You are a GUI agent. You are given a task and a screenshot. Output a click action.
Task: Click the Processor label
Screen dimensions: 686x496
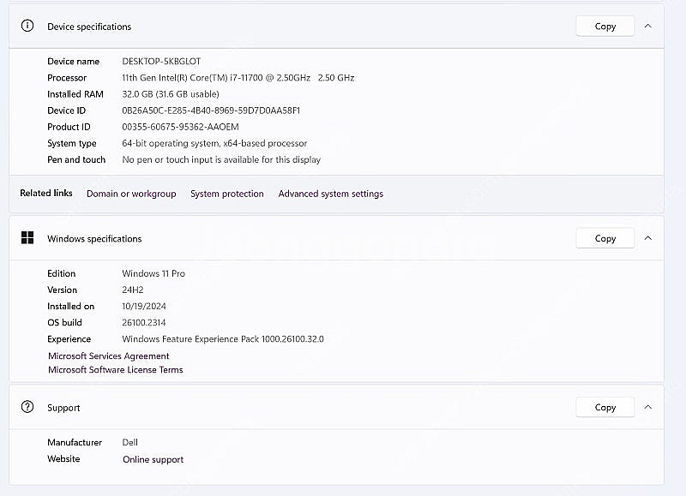[67, 78]
